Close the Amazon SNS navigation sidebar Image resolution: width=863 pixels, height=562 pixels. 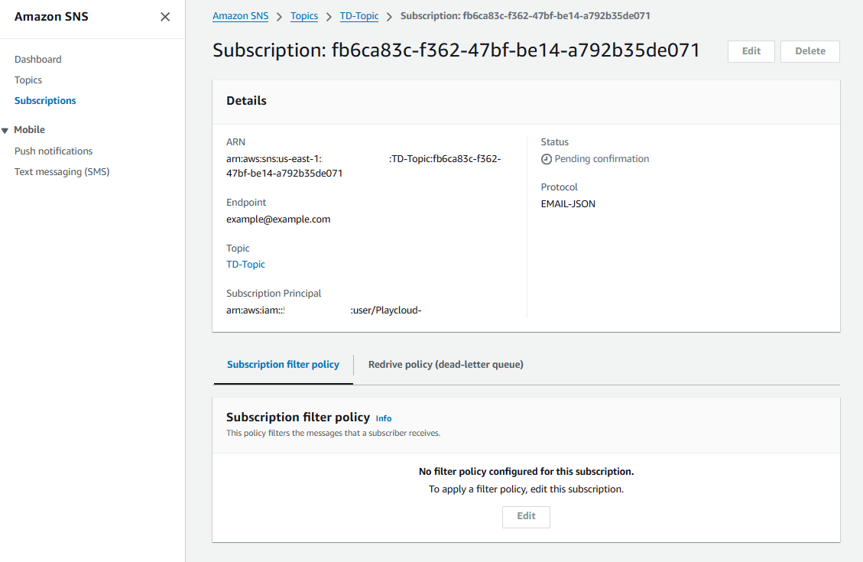pyautogui.click(x=164, y=16)
